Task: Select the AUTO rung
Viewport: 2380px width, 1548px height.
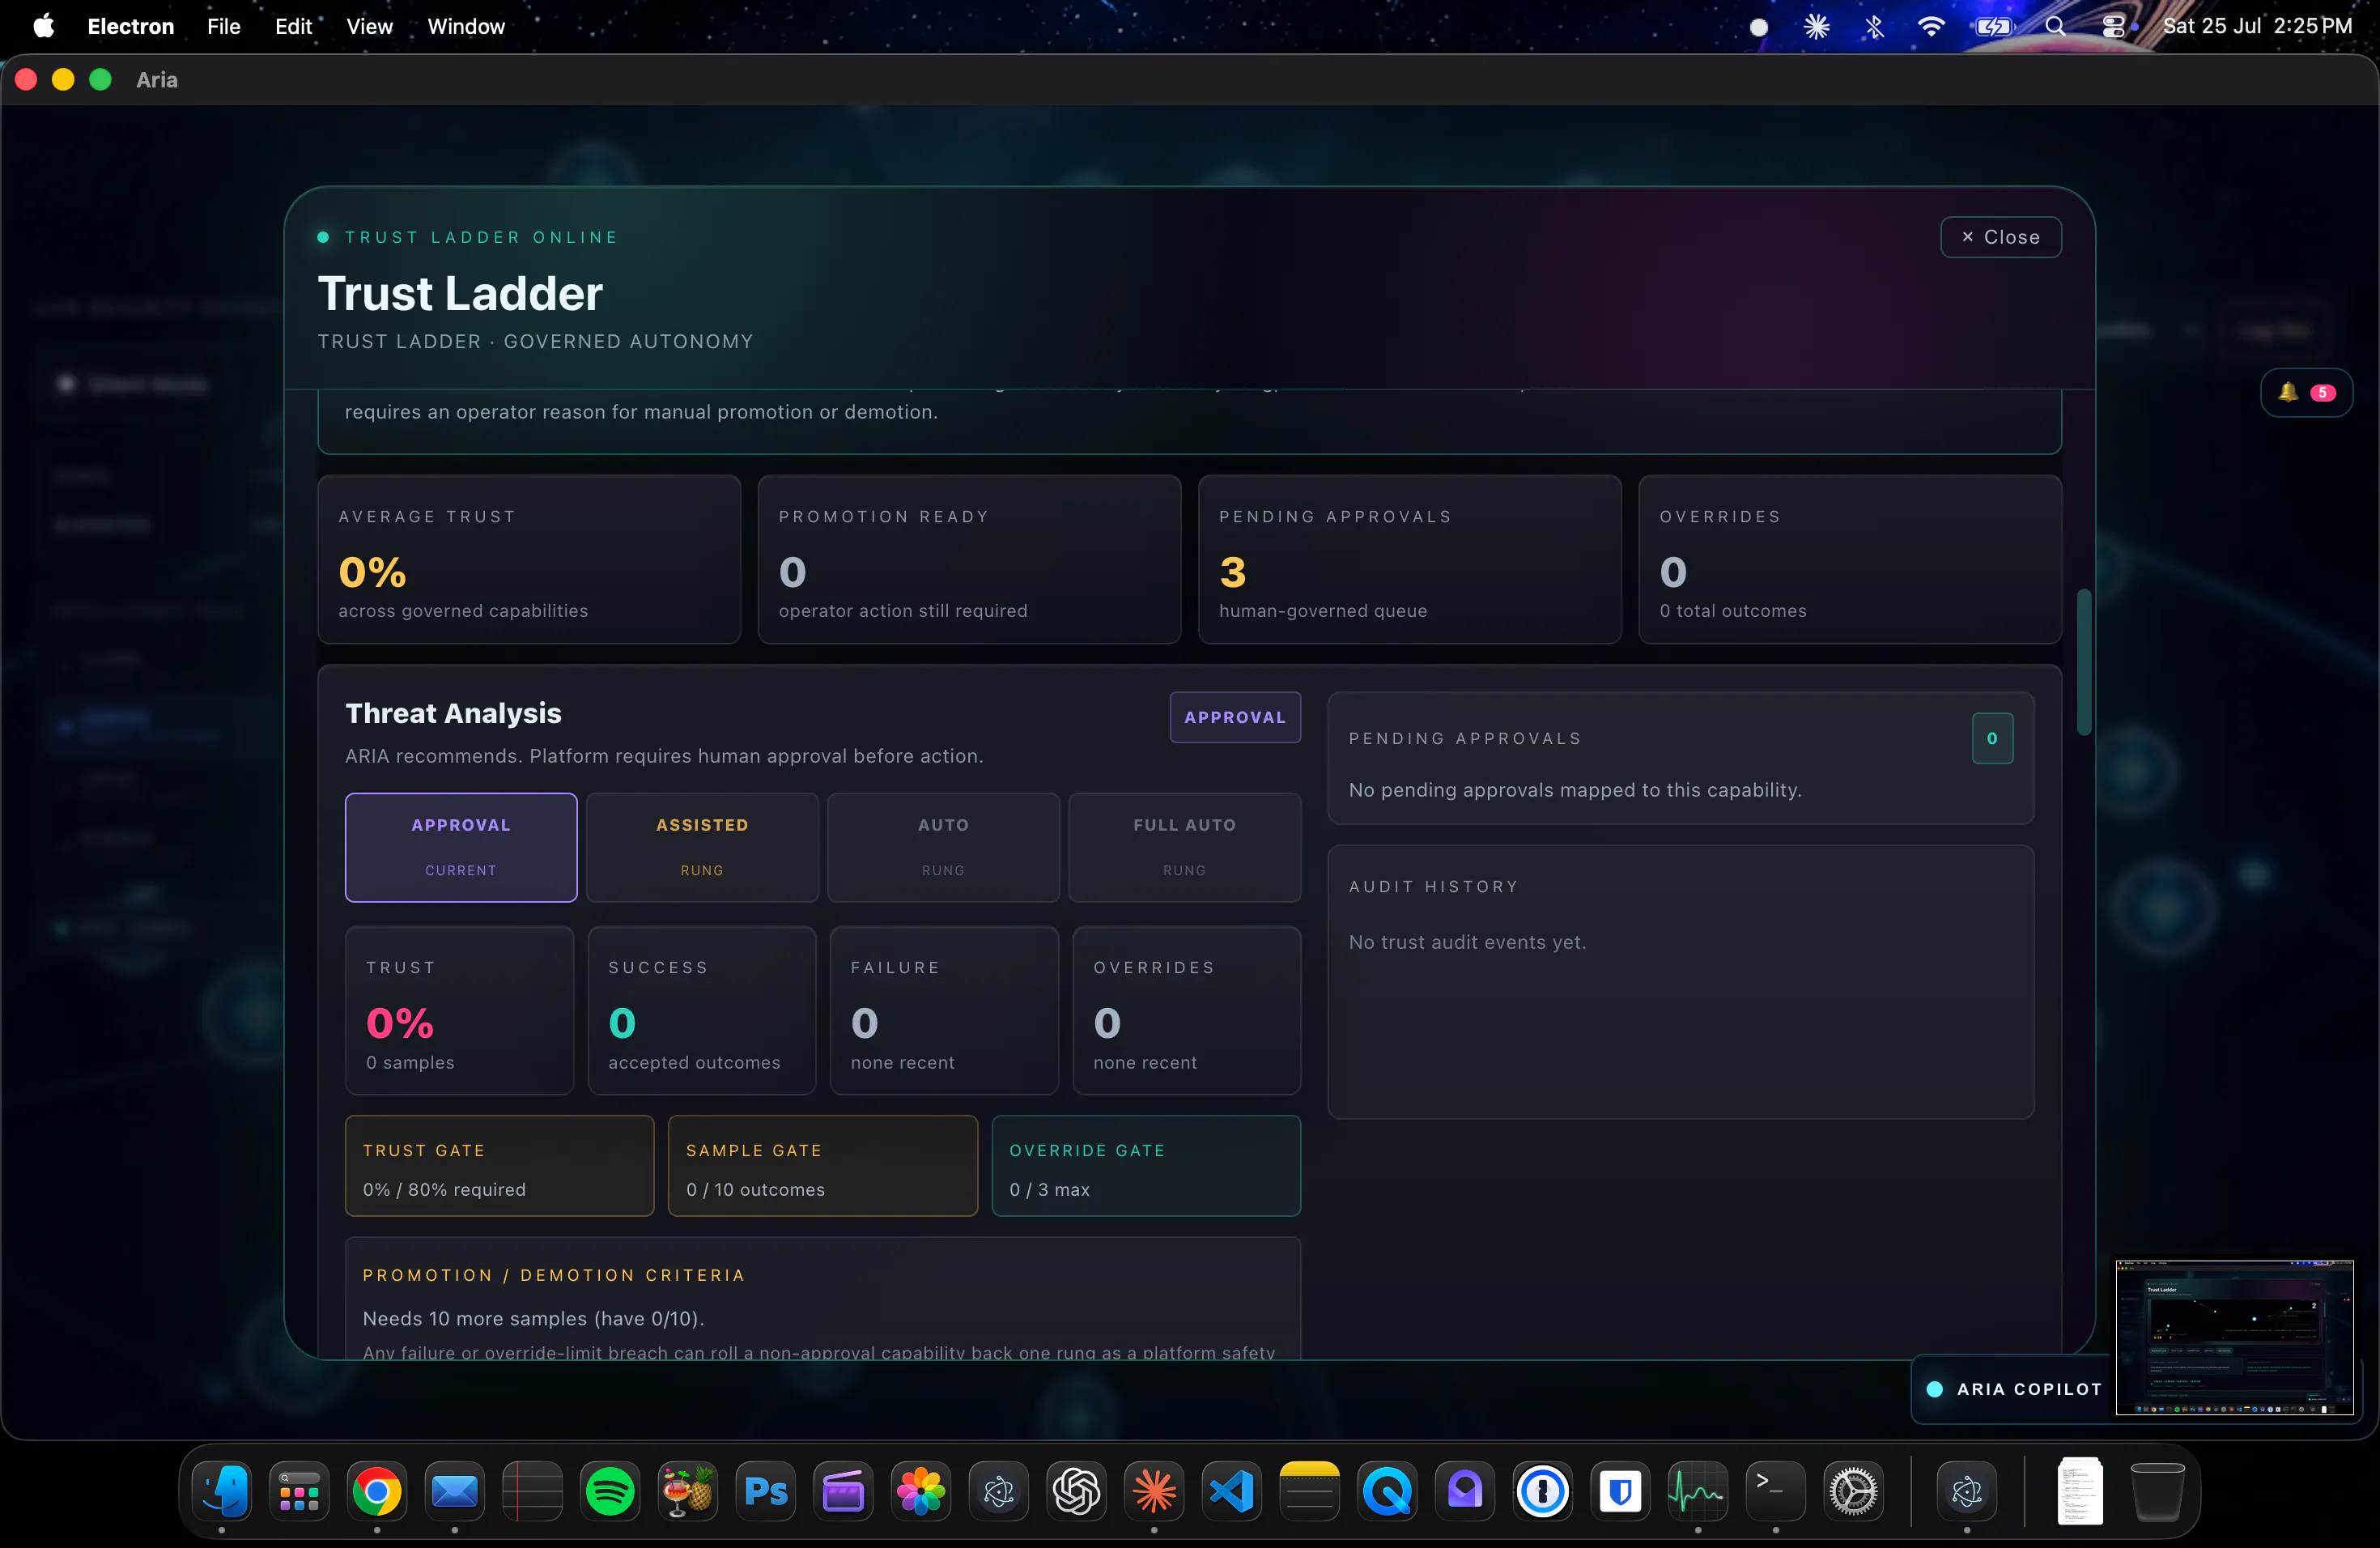Action: [943, 847]
